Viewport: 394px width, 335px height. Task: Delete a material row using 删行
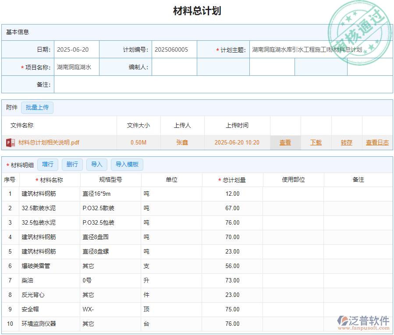click(72, 164)
